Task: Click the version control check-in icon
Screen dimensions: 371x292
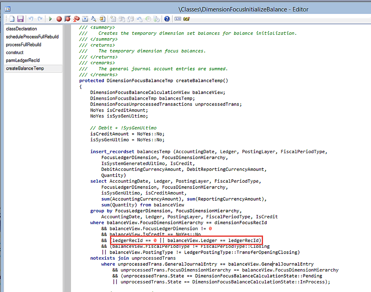Action: (122, 19)
